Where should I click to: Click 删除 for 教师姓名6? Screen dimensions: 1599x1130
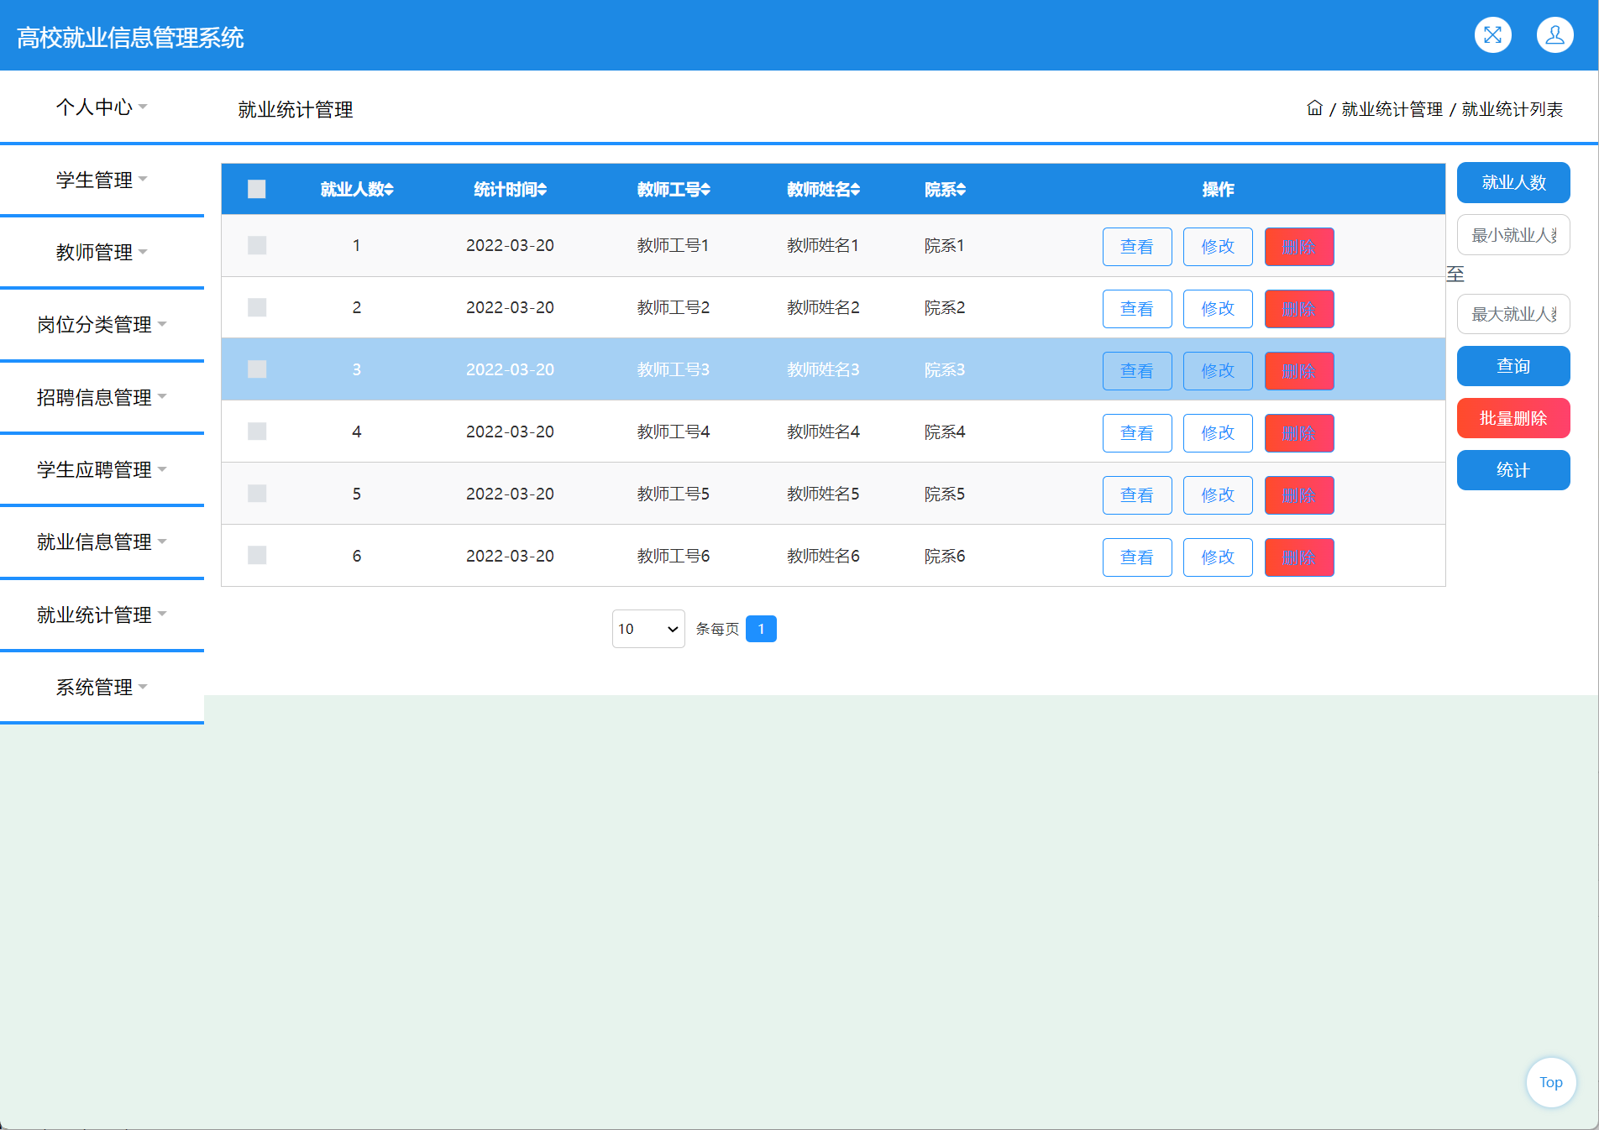pos(1299,557)
